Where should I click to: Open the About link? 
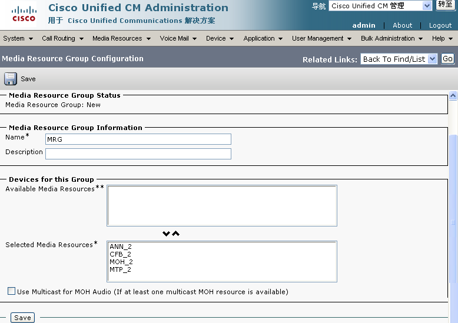pyautogui.click(x=402, y=25)
